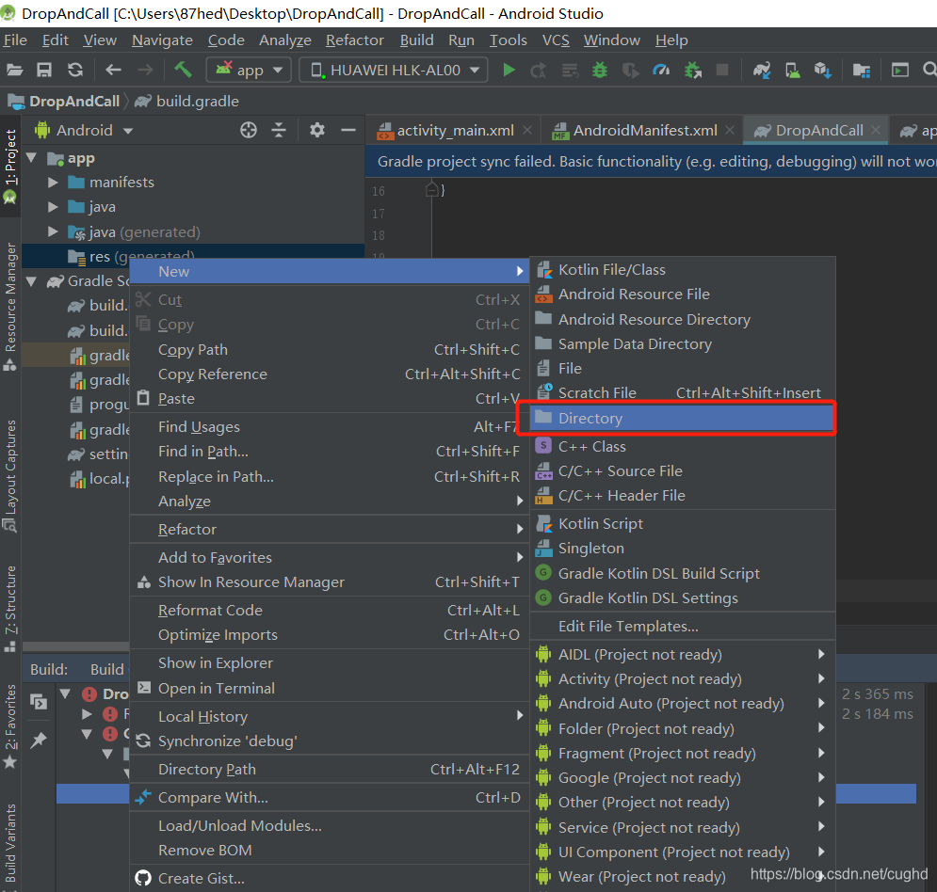Hide the Project panel with minus icon
Image resolution: width=937 pixels, height=892 pixels.
point(348,130)
